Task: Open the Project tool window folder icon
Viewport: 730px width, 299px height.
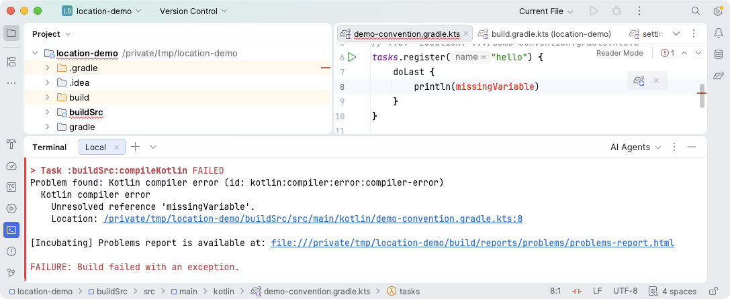Action: 11,34
